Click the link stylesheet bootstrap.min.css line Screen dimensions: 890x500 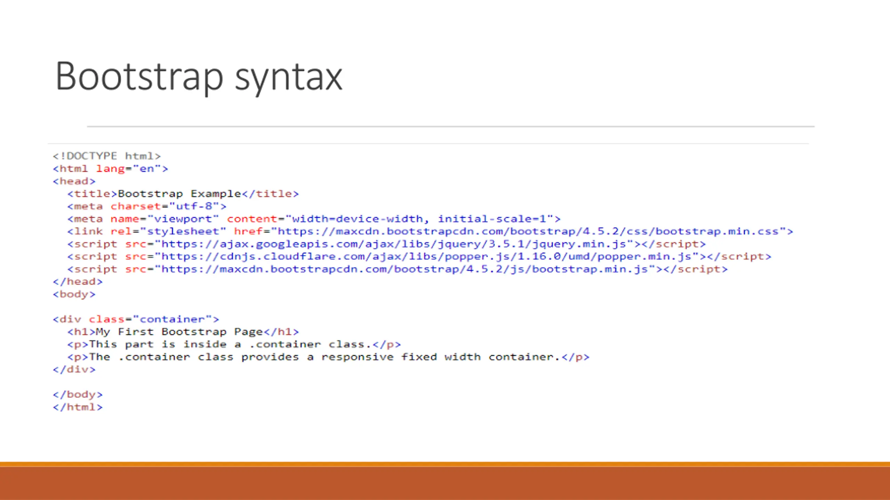(430, 231)
